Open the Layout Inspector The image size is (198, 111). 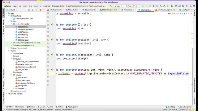pyautogui.click(x=184, y=107)
